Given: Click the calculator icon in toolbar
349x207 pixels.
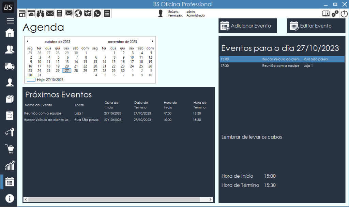Looking at the screenshot, I should (59, 13).
